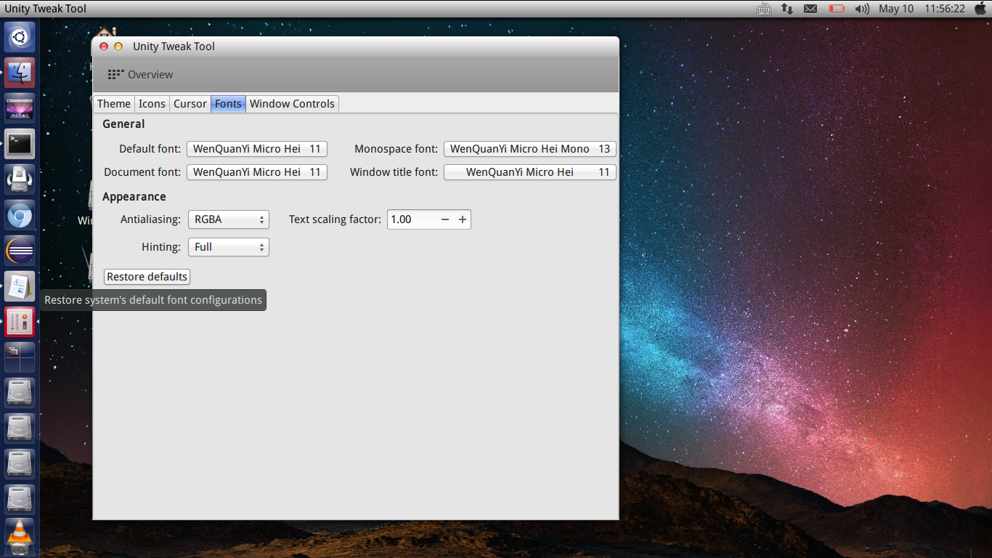Open the workspace switcher in the launcher

20,357
